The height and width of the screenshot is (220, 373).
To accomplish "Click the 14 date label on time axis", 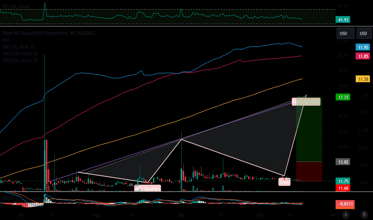I will (132, 215).
